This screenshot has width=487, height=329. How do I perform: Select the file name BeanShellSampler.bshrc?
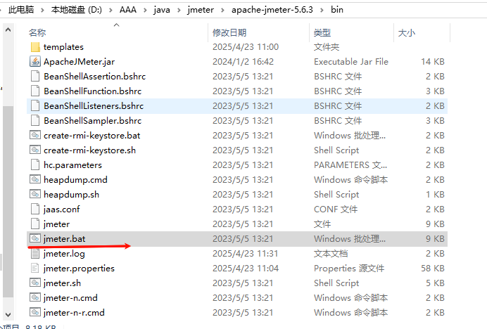pyautogui.click(x=93, y=121)
